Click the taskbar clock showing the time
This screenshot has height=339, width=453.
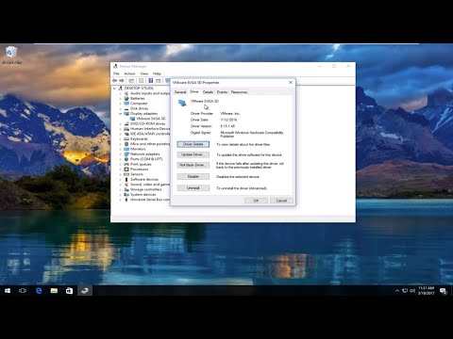point(427,291)
